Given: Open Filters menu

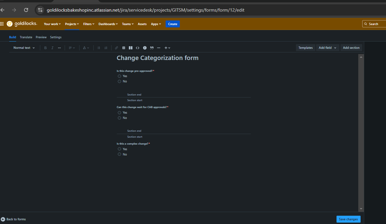Looking at the screenshot, I should [x=88, y=24].
